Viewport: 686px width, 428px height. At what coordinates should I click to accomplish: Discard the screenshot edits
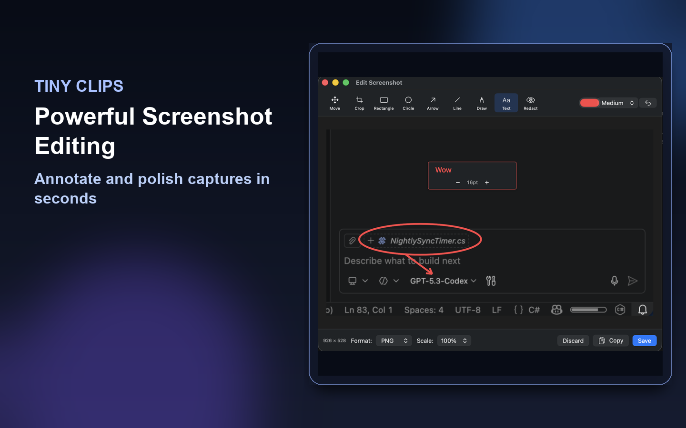(573, 340)
